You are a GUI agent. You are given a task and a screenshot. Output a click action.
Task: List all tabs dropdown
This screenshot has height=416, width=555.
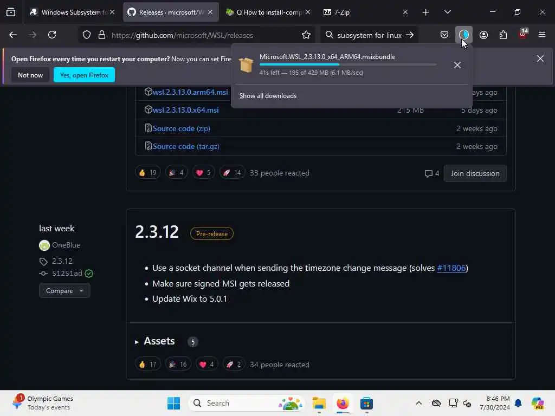447,12
